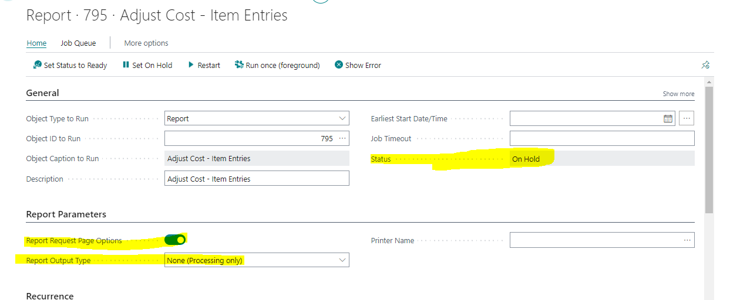Click the Description input field
The height and width of the screenshot is (300, 730).
point(257,179)
